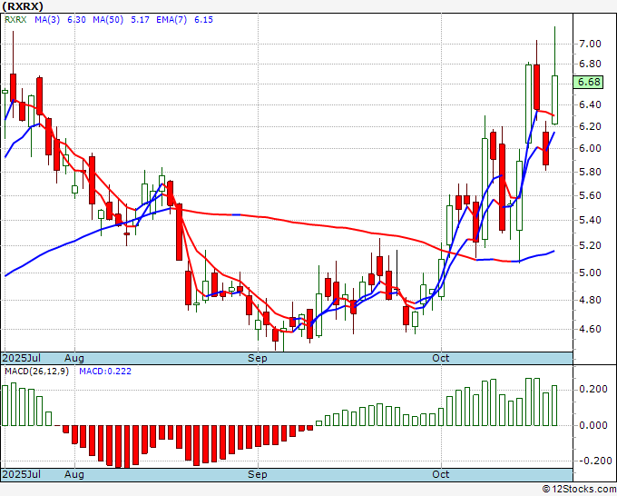Click the green RXRX legend label
The height and width of the screenshot is (496, 617).
coord(15,20)
